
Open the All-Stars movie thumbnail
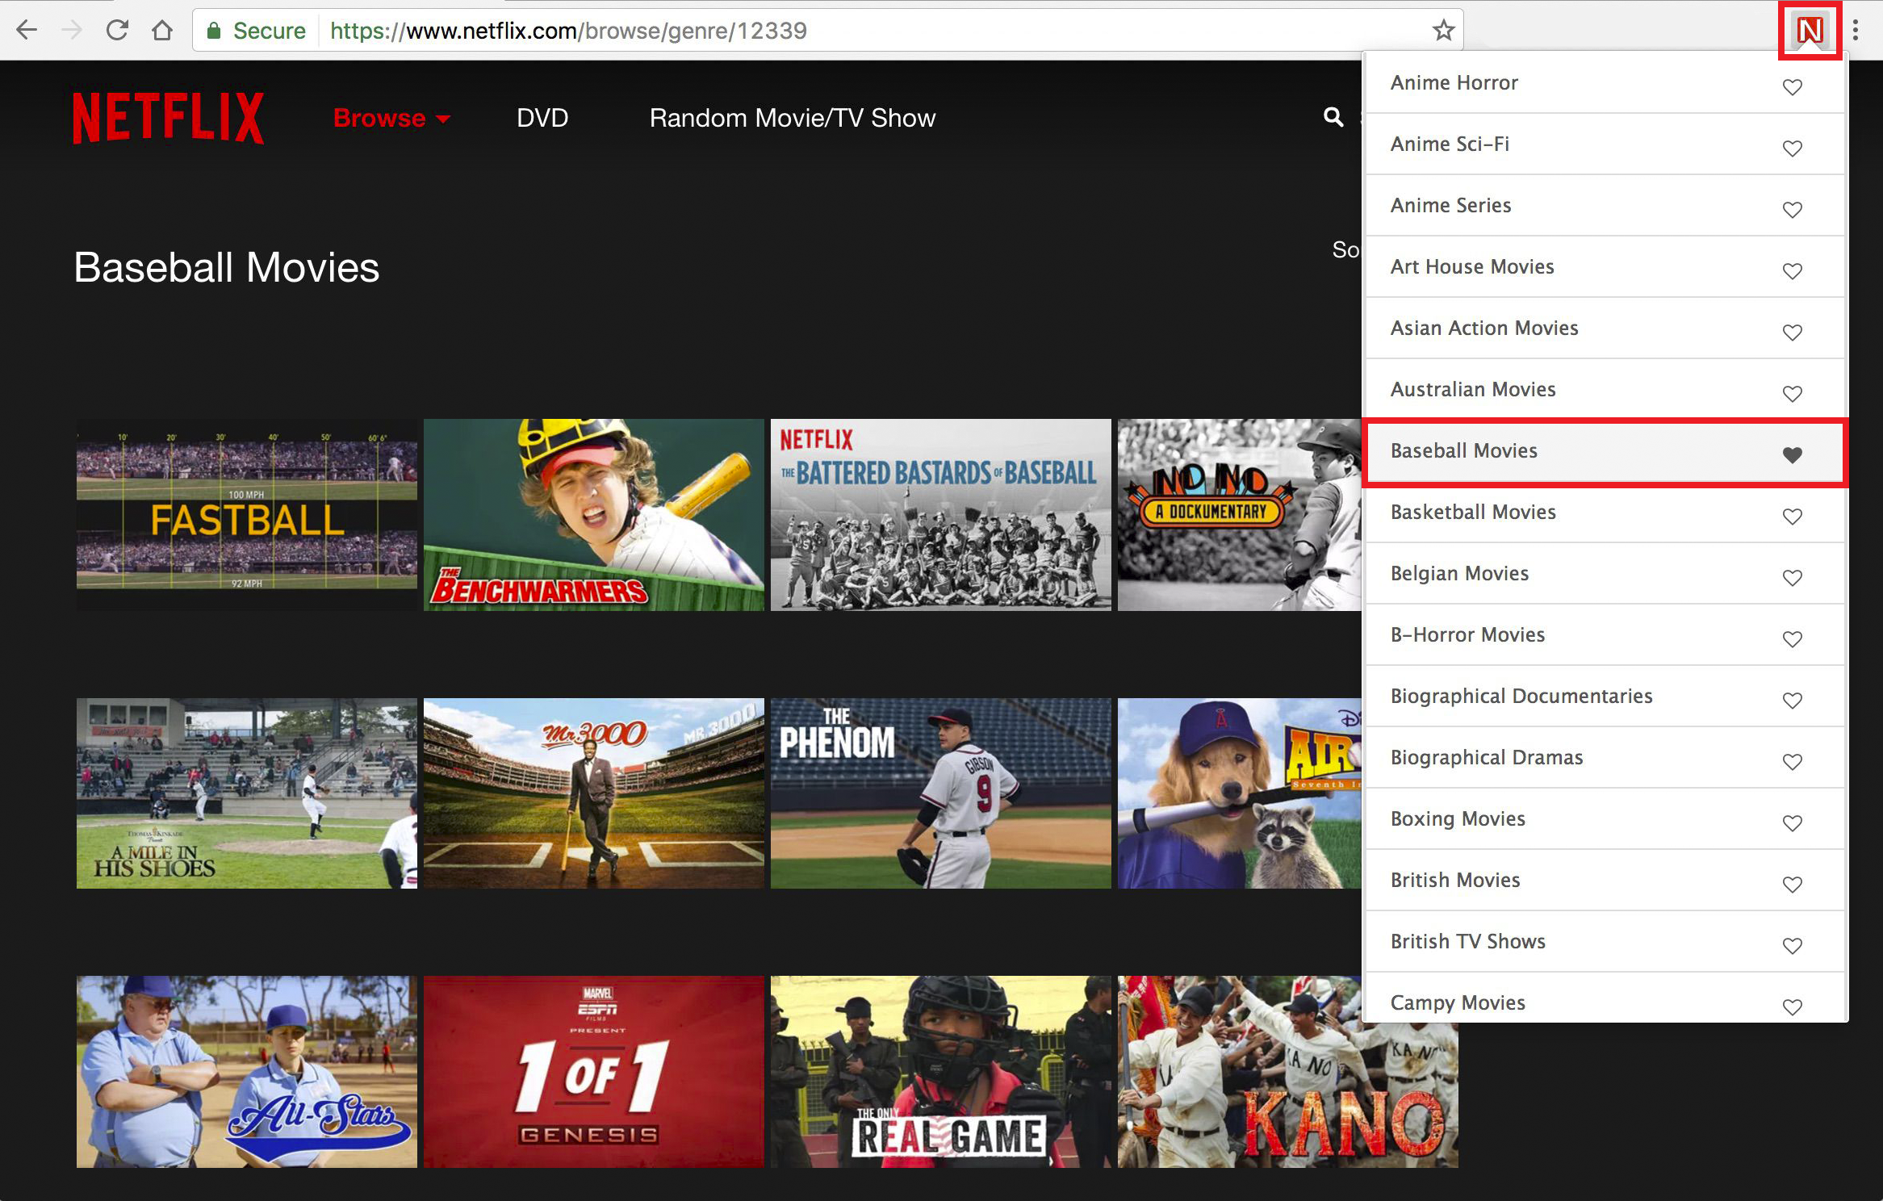[247, 1072]
